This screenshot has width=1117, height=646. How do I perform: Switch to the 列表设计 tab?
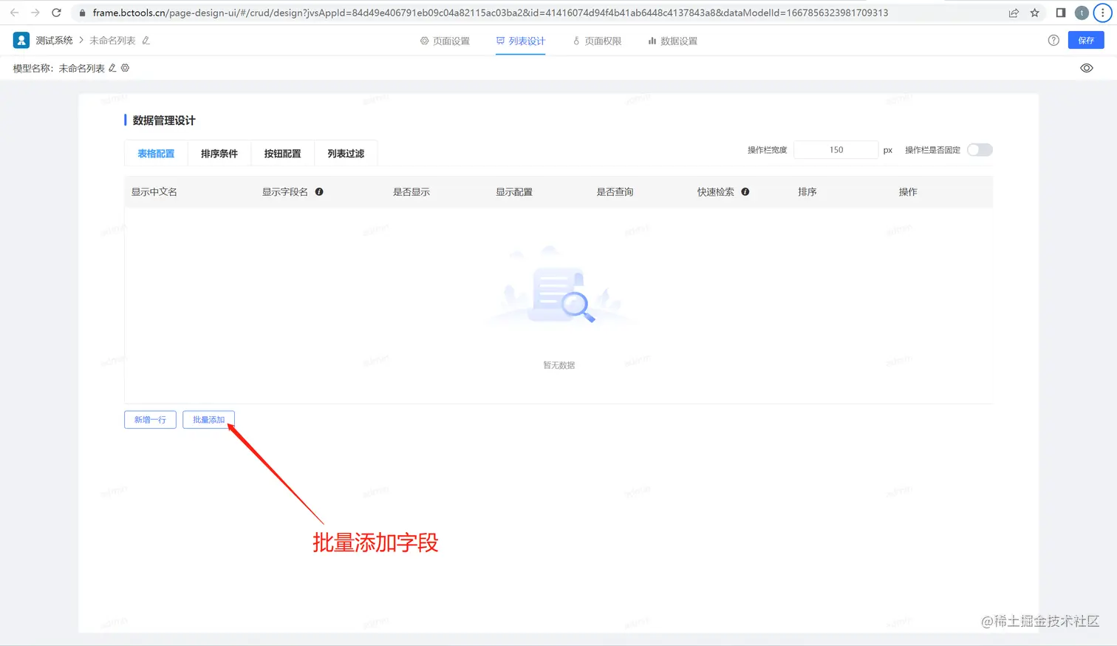click(521, 41)
